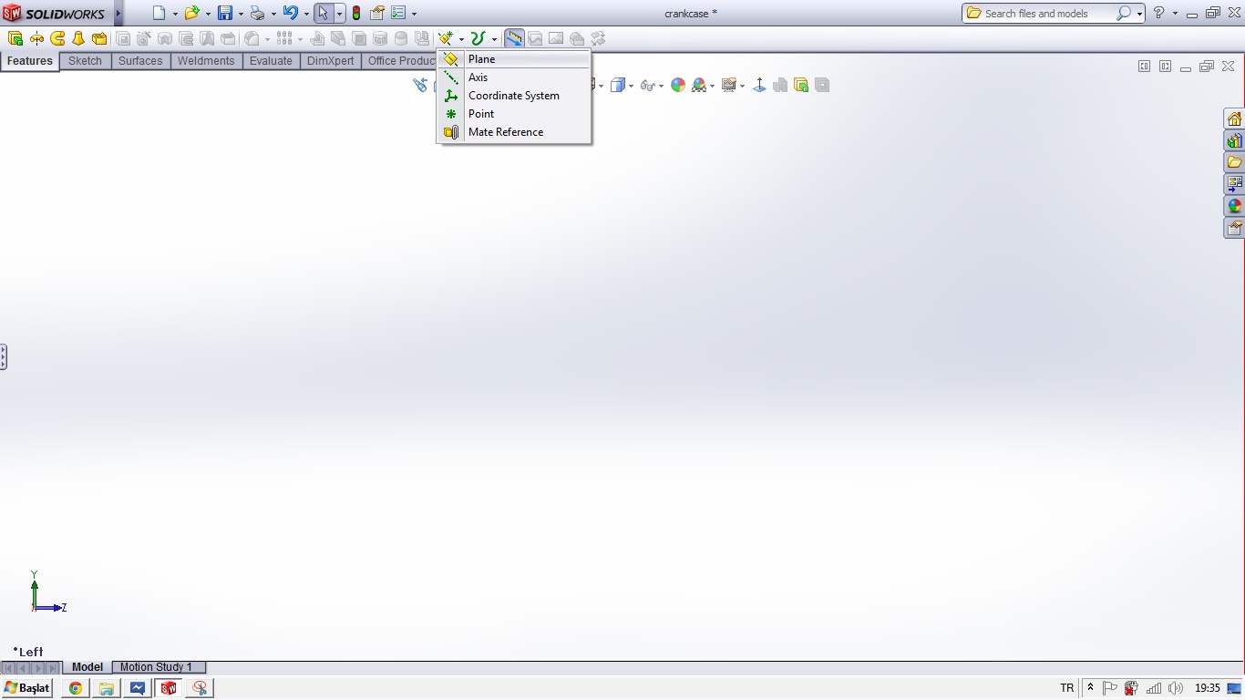Select Mate Reference from the flyout
This screenshot has width=1245, height=700.
[505, 131]
